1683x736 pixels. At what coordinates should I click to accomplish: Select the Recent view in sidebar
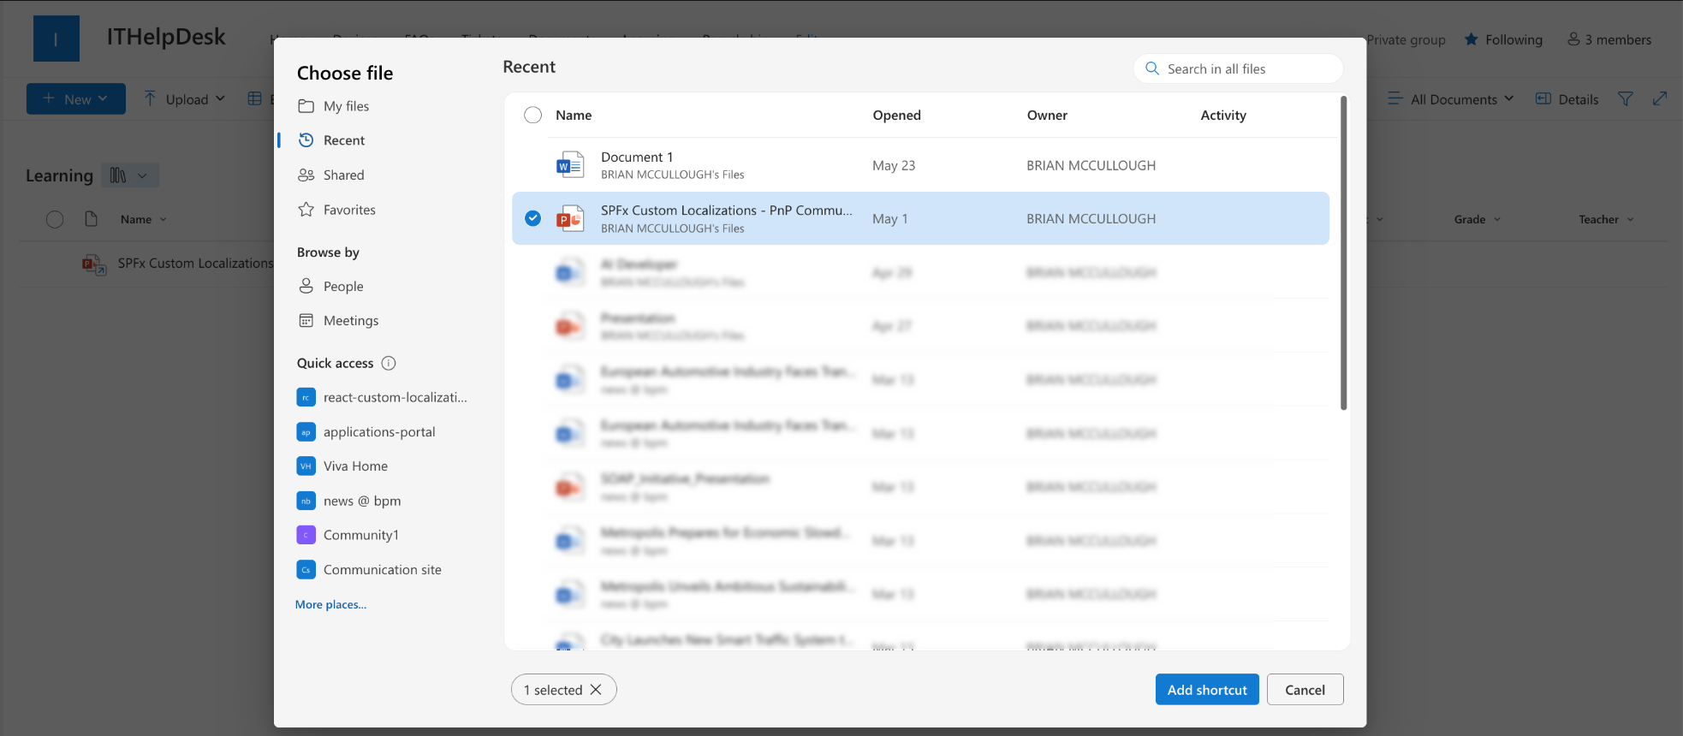coord(332,140)
